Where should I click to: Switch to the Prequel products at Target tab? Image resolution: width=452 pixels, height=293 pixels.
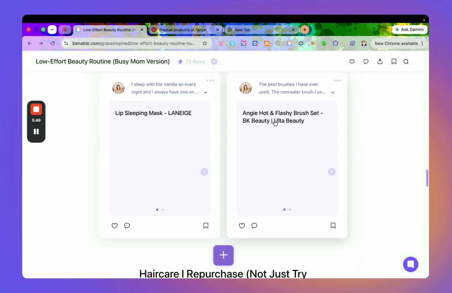[x=183, y=30]
